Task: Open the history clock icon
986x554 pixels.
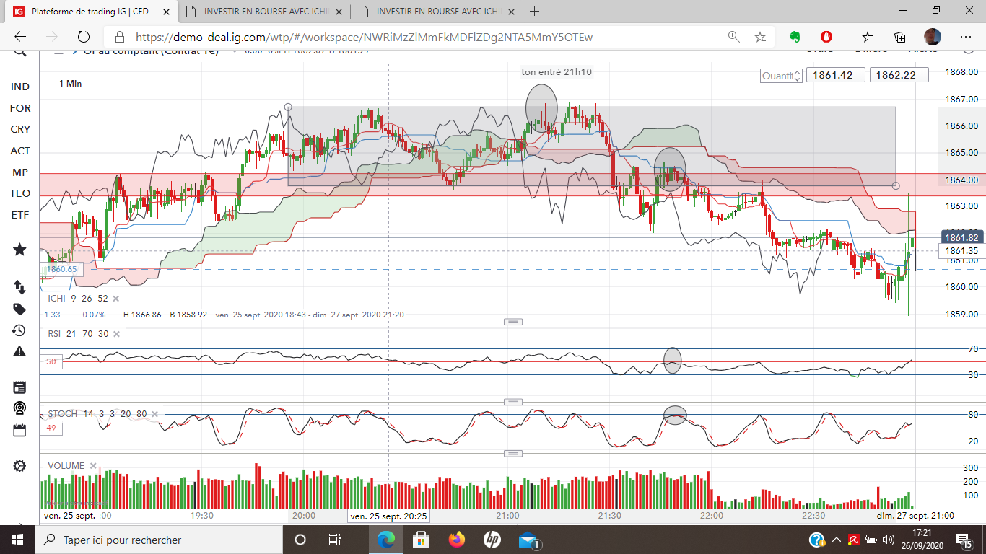Action: pos(19,330)
